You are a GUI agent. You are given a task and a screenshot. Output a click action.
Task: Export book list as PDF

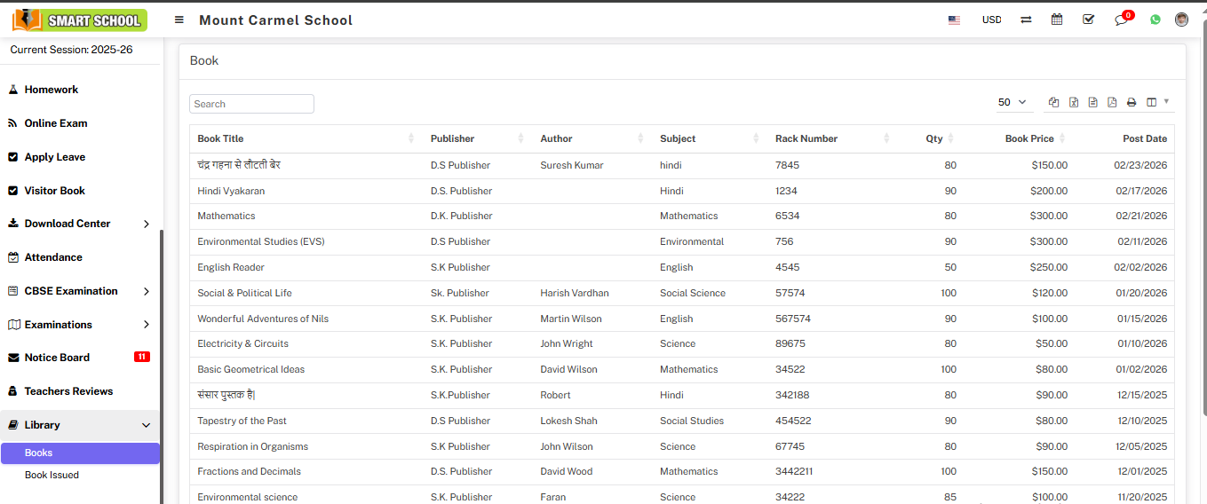point(1112,103)
